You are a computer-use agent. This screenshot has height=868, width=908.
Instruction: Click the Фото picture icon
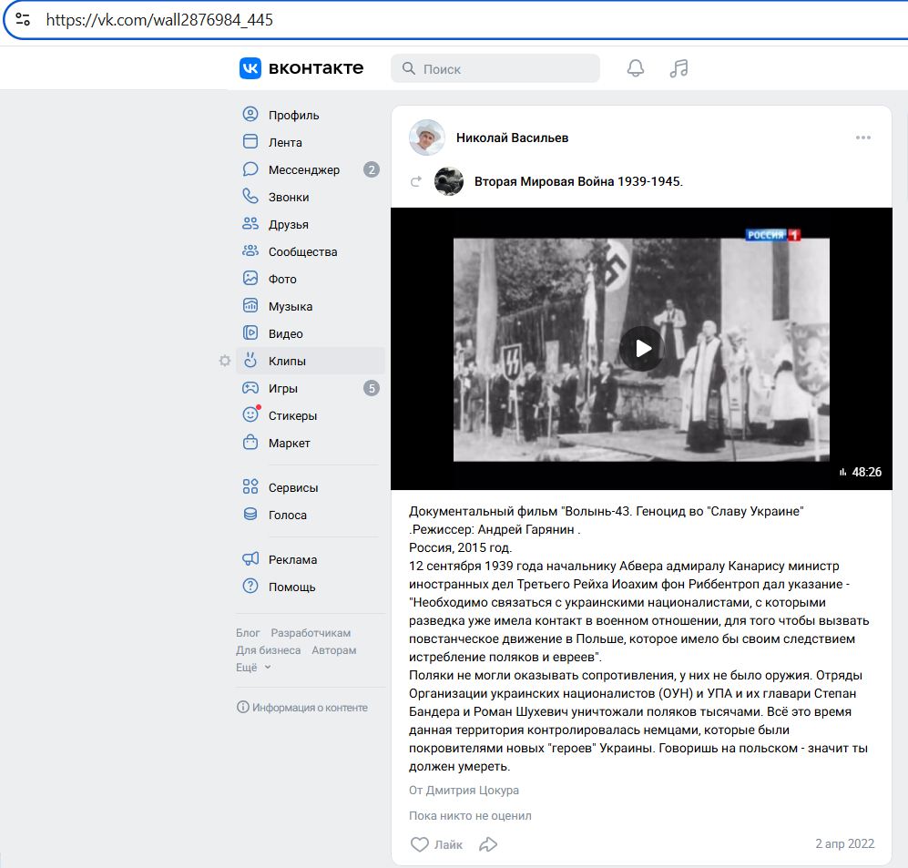250,278
